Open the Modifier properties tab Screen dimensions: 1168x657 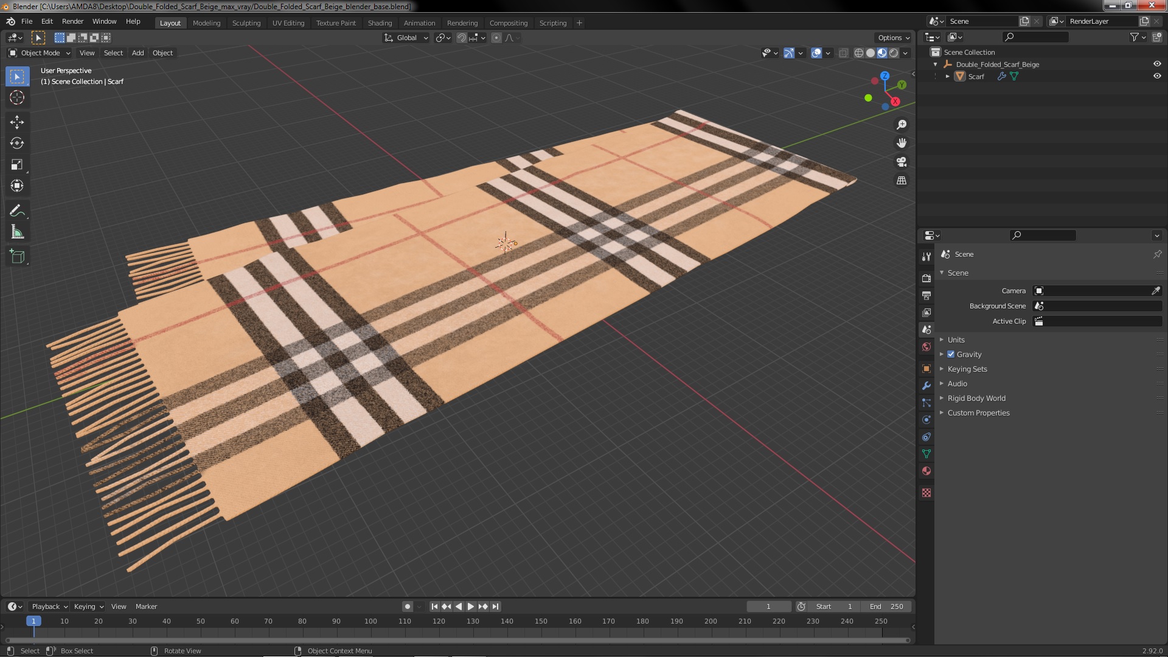tap(926, 386)
